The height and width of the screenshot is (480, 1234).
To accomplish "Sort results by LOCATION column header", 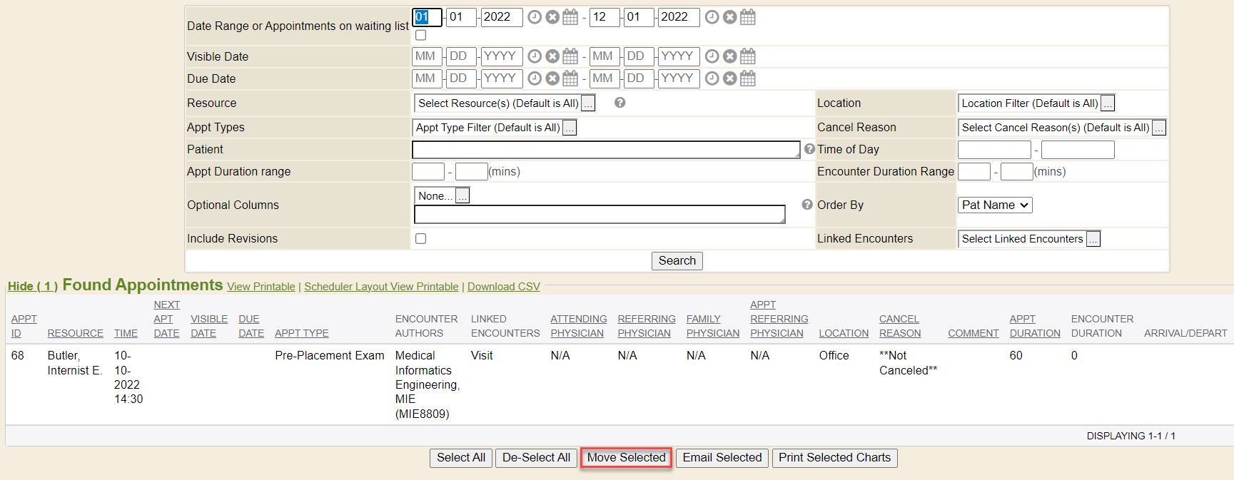I will [844, 333].
